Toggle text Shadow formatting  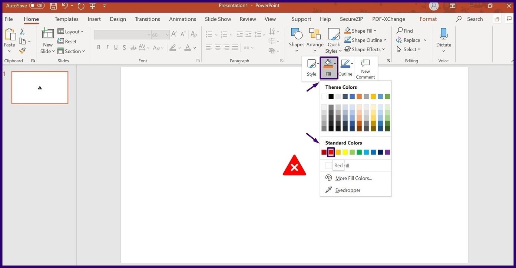coord(124,48)
